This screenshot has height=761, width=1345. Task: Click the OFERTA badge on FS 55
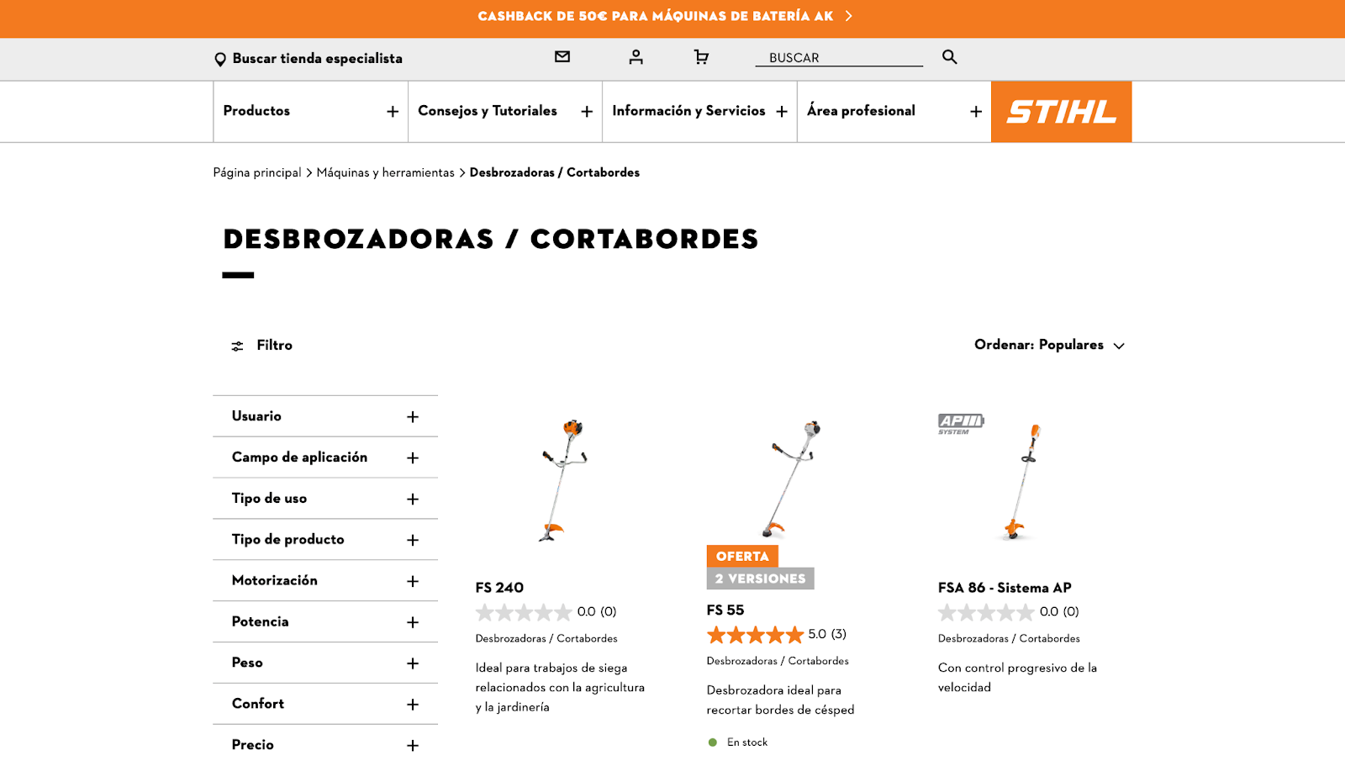tap(742, 556)
